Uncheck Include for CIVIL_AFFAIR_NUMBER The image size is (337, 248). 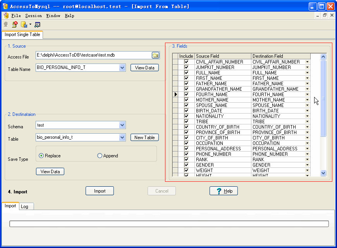click(186, 62)
